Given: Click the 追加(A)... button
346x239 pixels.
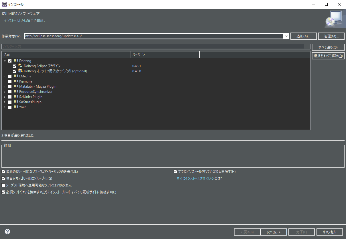Looking at the screenshot, I should 304,36.
